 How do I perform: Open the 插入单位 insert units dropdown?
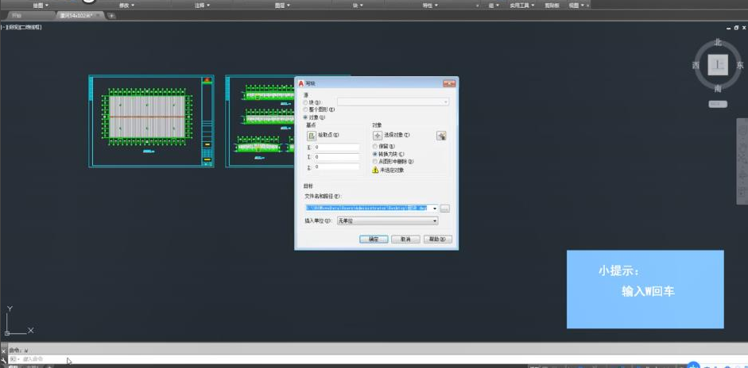387,221
